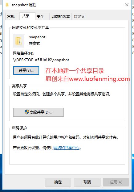
Task: Click the folder icon in the title bar
Action: tap(7, 5)
